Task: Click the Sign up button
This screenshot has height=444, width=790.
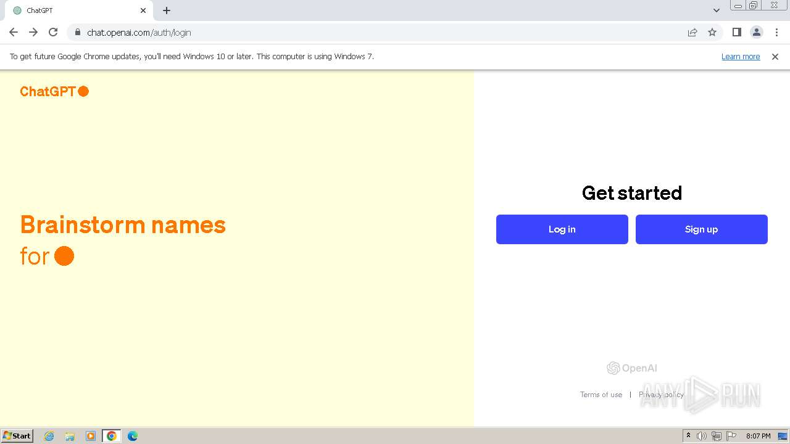Action: [x=701, y=229]
